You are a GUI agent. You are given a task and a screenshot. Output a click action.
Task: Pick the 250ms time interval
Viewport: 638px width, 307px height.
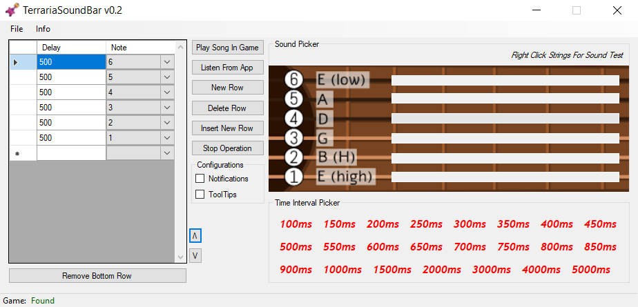pos(426,224)
